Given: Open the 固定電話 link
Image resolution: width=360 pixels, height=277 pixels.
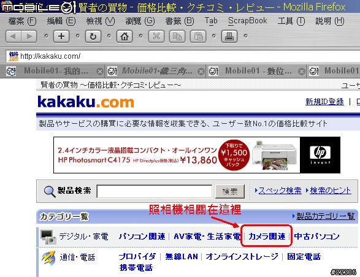Looking at the screenshot, I should coord(304,257).
